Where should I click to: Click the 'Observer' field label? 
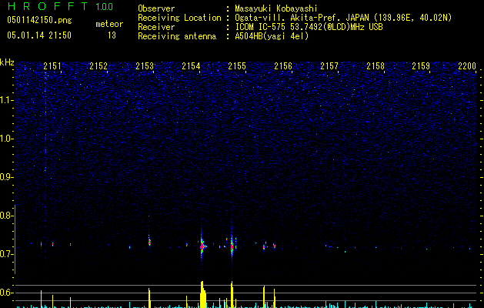tap(156, 8)
